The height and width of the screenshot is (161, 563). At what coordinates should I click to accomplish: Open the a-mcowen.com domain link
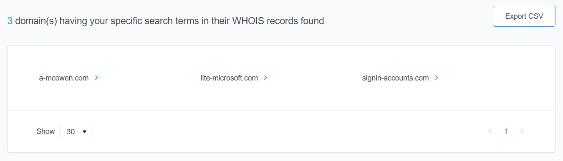(64, 78)
